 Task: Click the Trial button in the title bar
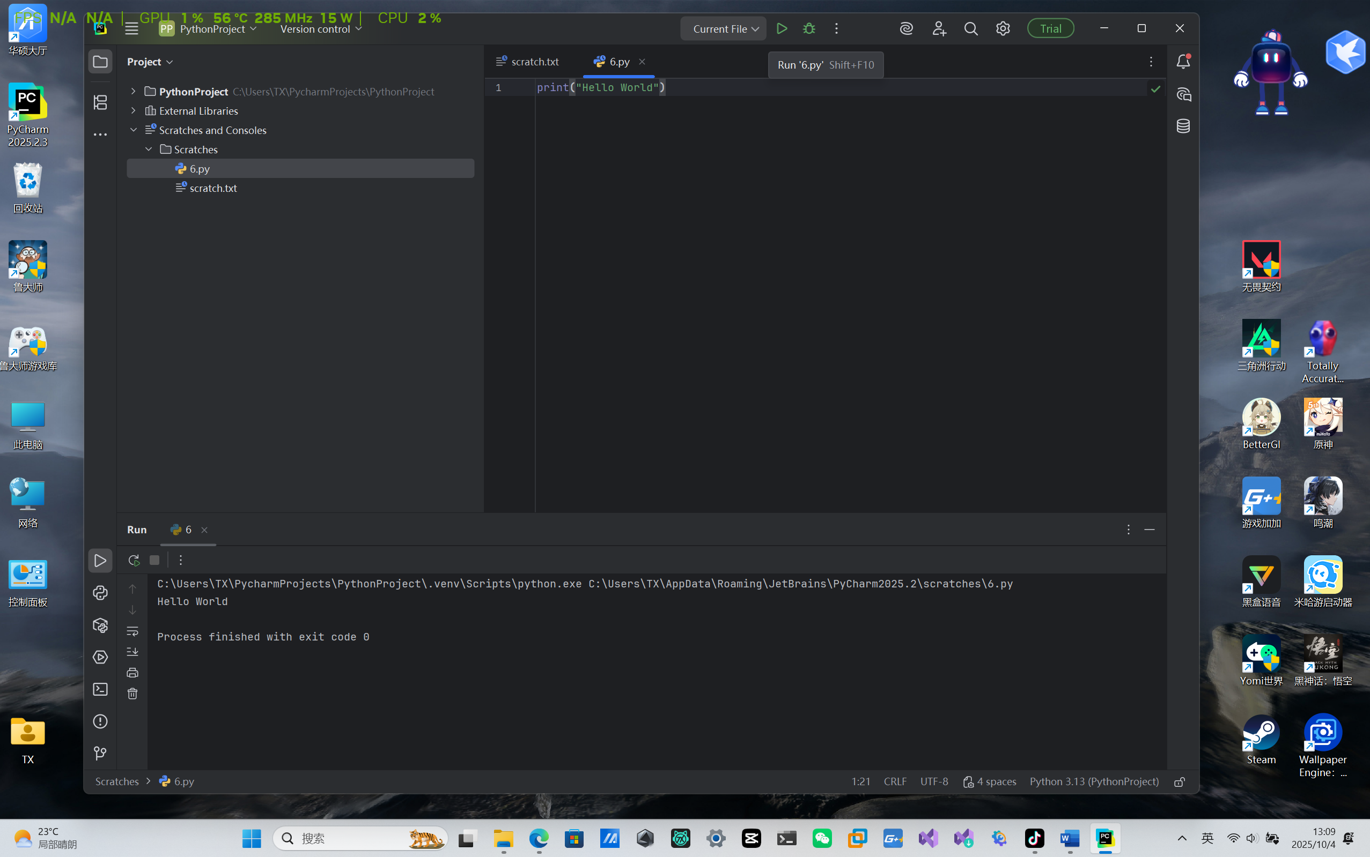coord(1050,28)
